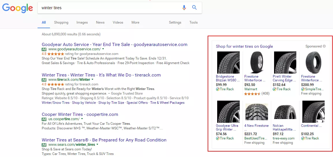
Task: Click the Google logo
Action: [17, 8]
